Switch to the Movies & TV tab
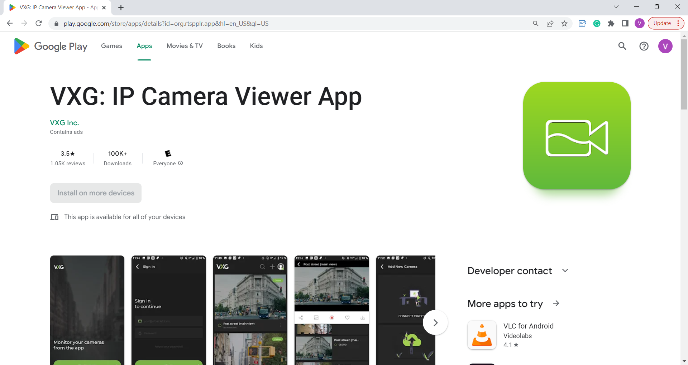Image resolution: width=688 pixels, height=365 pixels. click(x=185, y=46)
